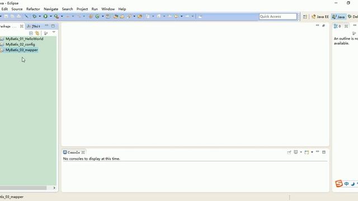The height and width of the screenshot is (201, 358).
Task: Open the Search menu
Action: pos(67,9)
